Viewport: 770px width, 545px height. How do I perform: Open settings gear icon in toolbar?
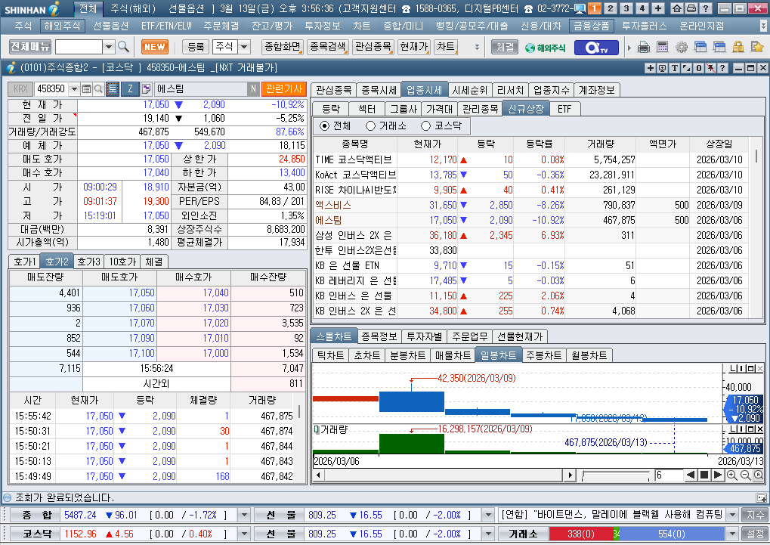coord(681,47)
